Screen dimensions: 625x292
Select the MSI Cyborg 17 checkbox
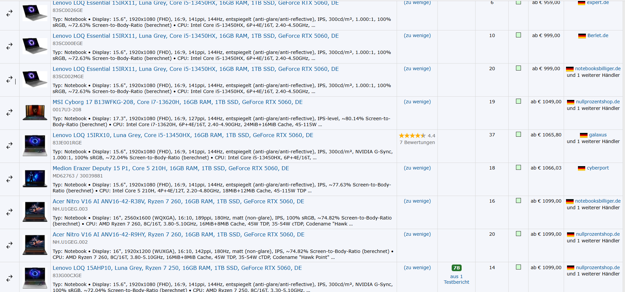point(519,101)
